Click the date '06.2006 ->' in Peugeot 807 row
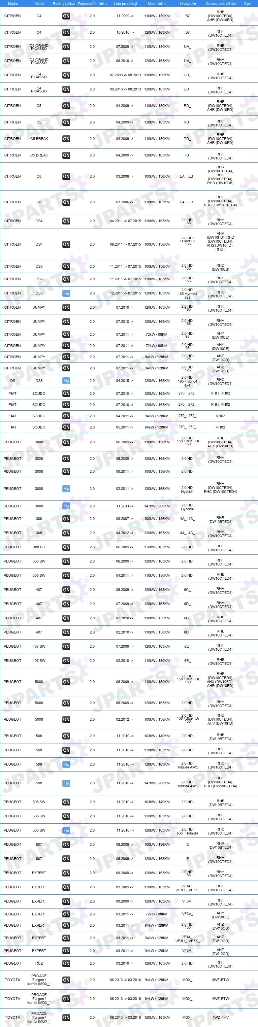 [x=125, y=844]
